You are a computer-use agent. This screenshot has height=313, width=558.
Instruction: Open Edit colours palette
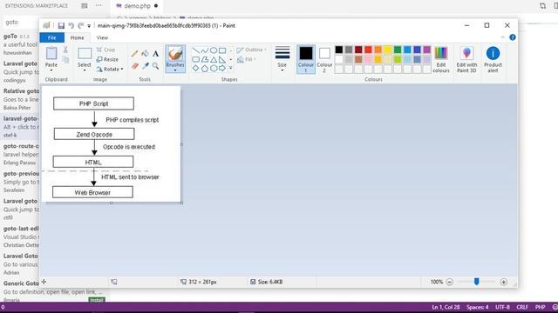click(x=441, y=60)
